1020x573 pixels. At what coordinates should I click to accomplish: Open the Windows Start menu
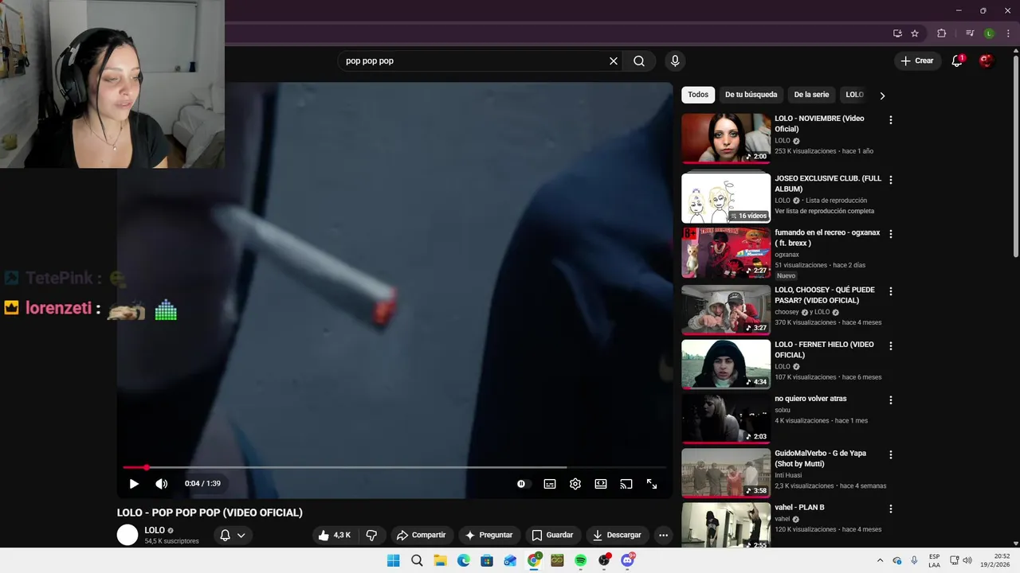pos(394,560)
